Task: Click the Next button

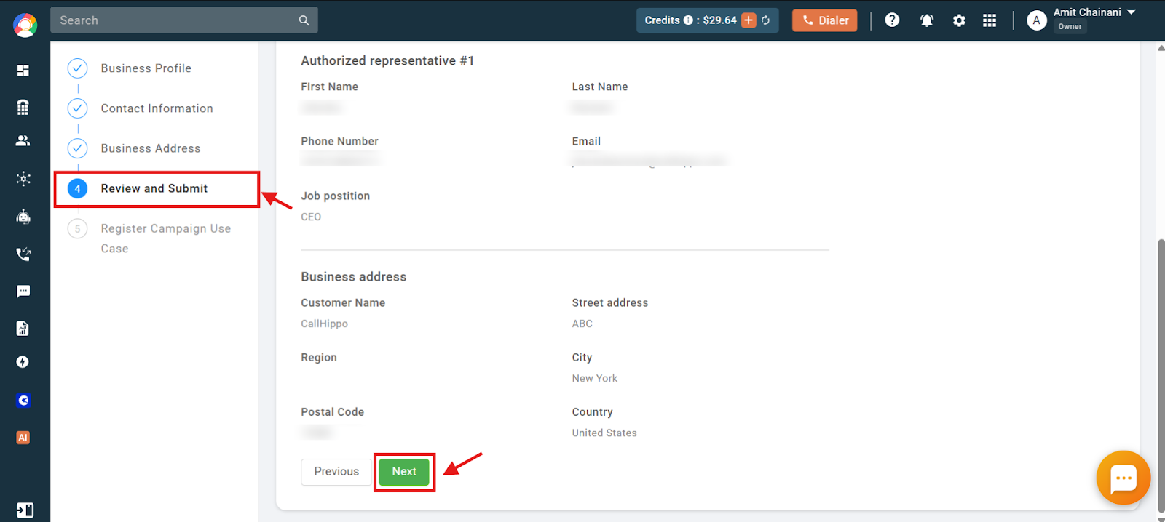Action: [404, 472]
